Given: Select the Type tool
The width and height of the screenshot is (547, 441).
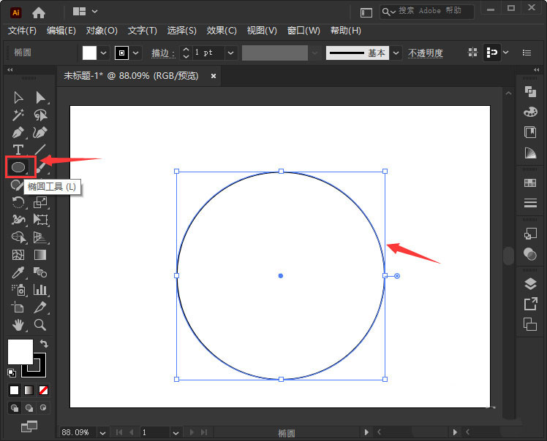Looking at the screenshot, I should tap(18, 150).
